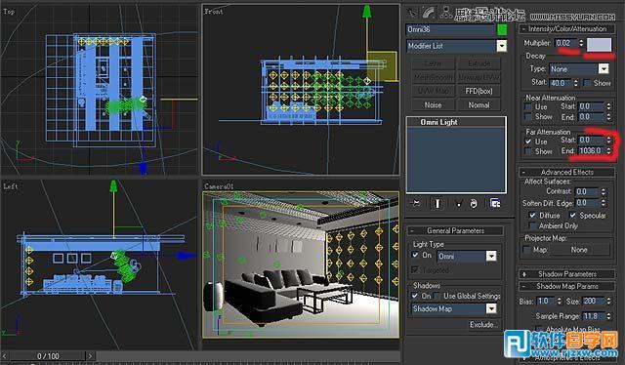
Task: Collapse Intensity/Color/Attenuation rollout
Action: [566, 29]
